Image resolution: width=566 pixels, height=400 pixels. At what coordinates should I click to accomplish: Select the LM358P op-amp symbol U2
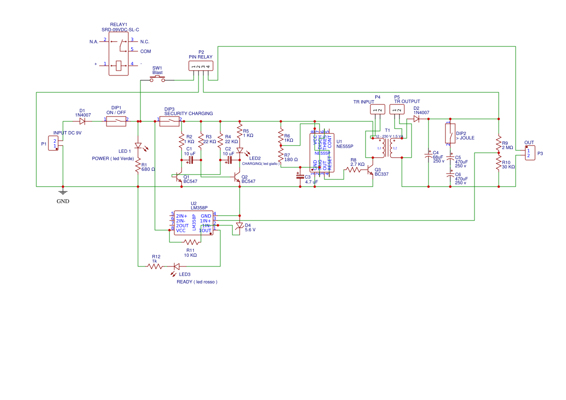click(x=193, y=222)
